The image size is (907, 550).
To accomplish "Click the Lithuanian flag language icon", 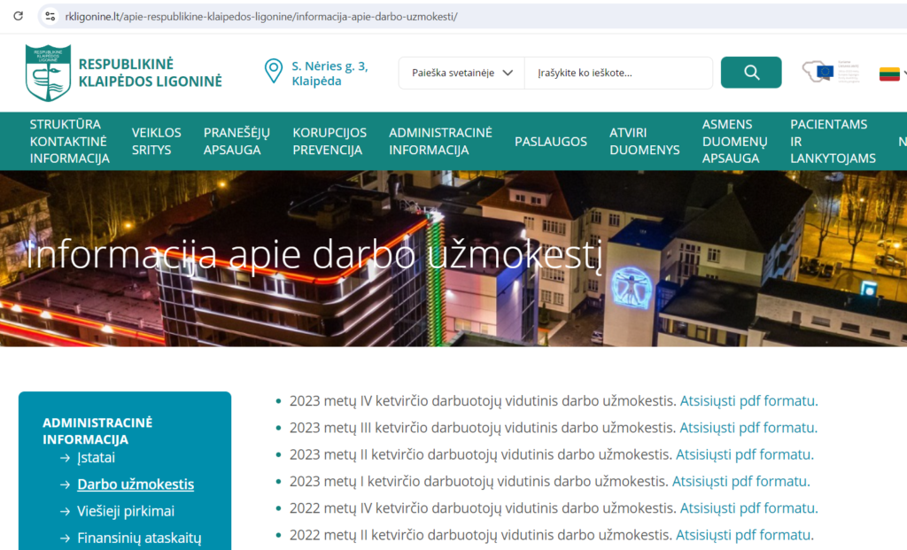I will coord(888,74).
